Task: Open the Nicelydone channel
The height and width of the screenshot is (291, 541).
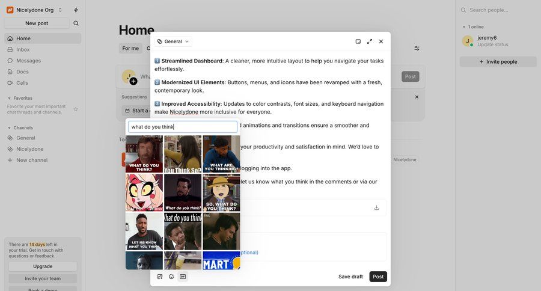Action: [43, 149]
